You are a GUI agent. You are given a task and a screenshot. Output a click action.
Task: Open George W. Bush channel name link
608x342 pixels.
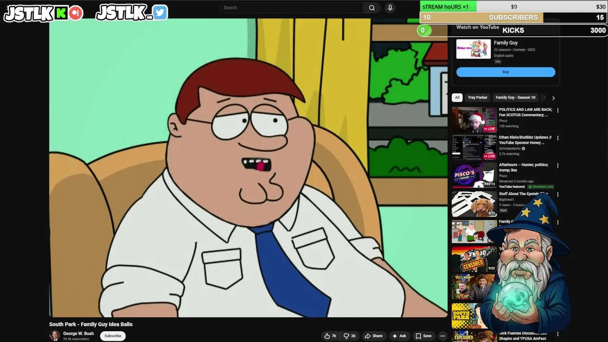coord(78,333)
